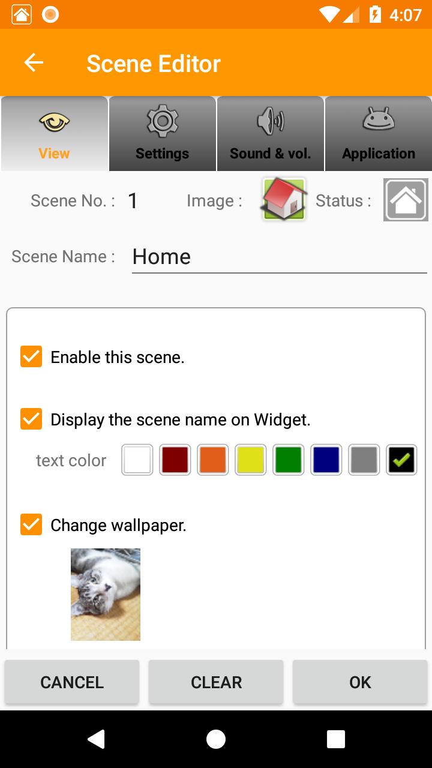Tap Android home circle button

pyautogui.click(x=216, y=739)
